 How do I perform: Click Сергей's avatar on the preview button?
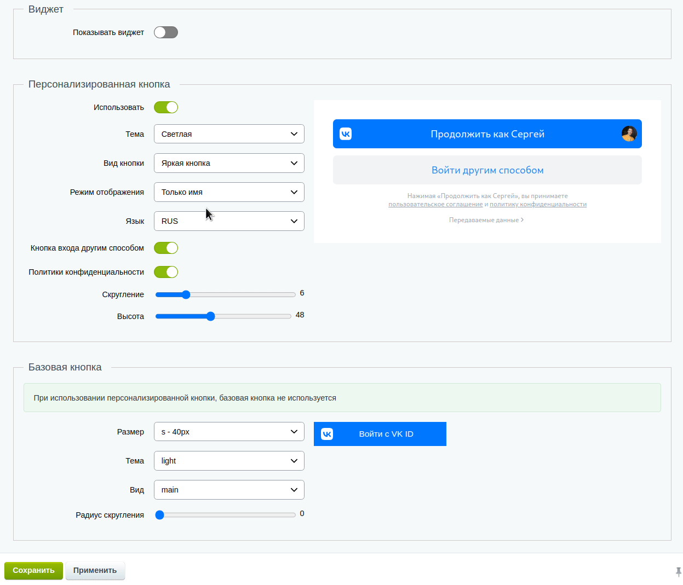coord(629,134)
